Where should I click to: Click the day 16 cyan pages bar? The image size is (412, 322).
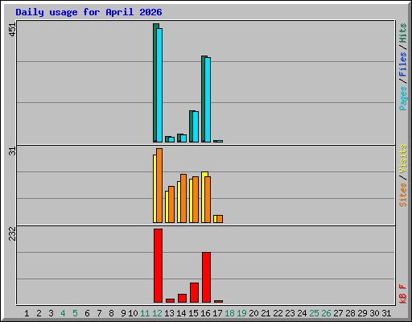208,100
